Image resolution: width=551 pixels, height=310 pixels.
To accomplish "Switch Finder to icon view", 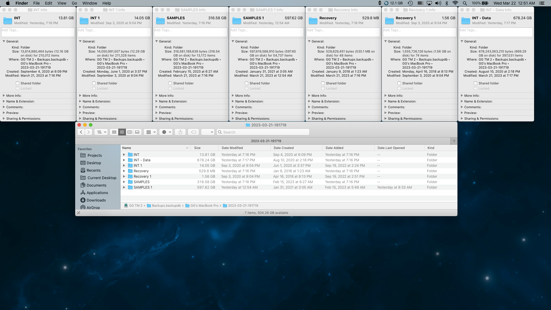I will (x=114, y=132).
